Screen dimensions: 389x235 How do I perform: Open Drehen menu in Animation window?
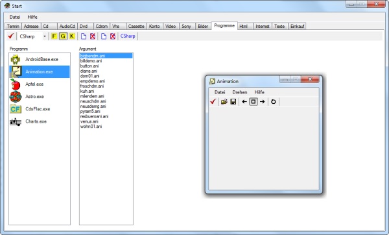(240, 92)
